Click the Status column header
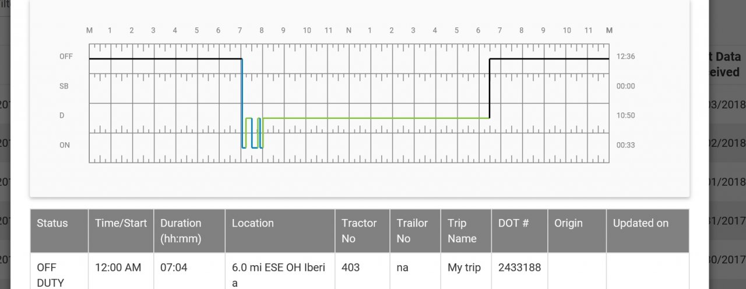This screenshot has height=289, width=746. tap(52, 223)
